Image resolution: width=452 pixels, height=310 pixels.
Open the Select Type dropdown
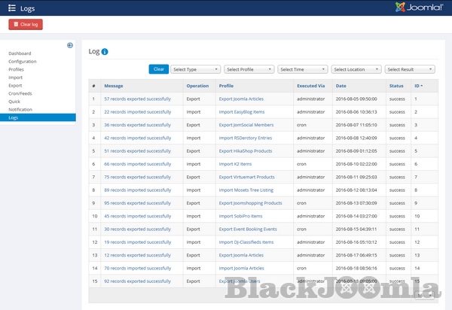pyautogui.click(x=194, y=69)
